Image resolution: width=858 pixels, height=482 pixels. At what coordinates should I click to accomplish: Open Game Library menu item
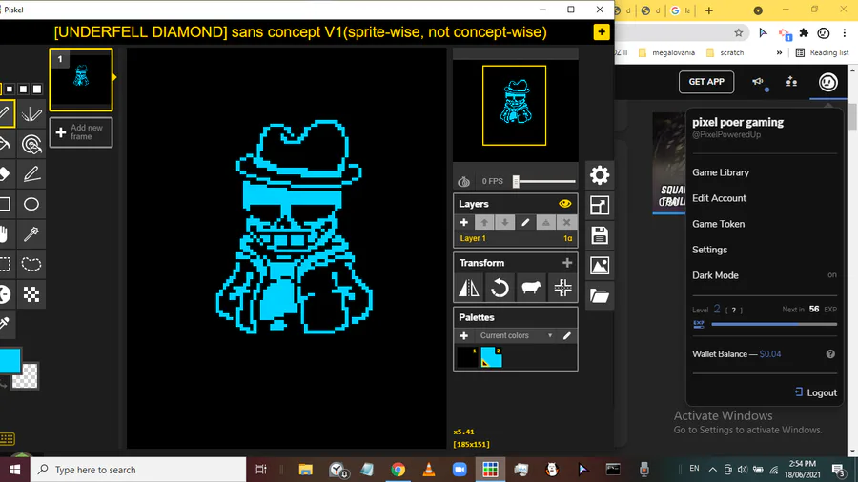pos(720,172)
